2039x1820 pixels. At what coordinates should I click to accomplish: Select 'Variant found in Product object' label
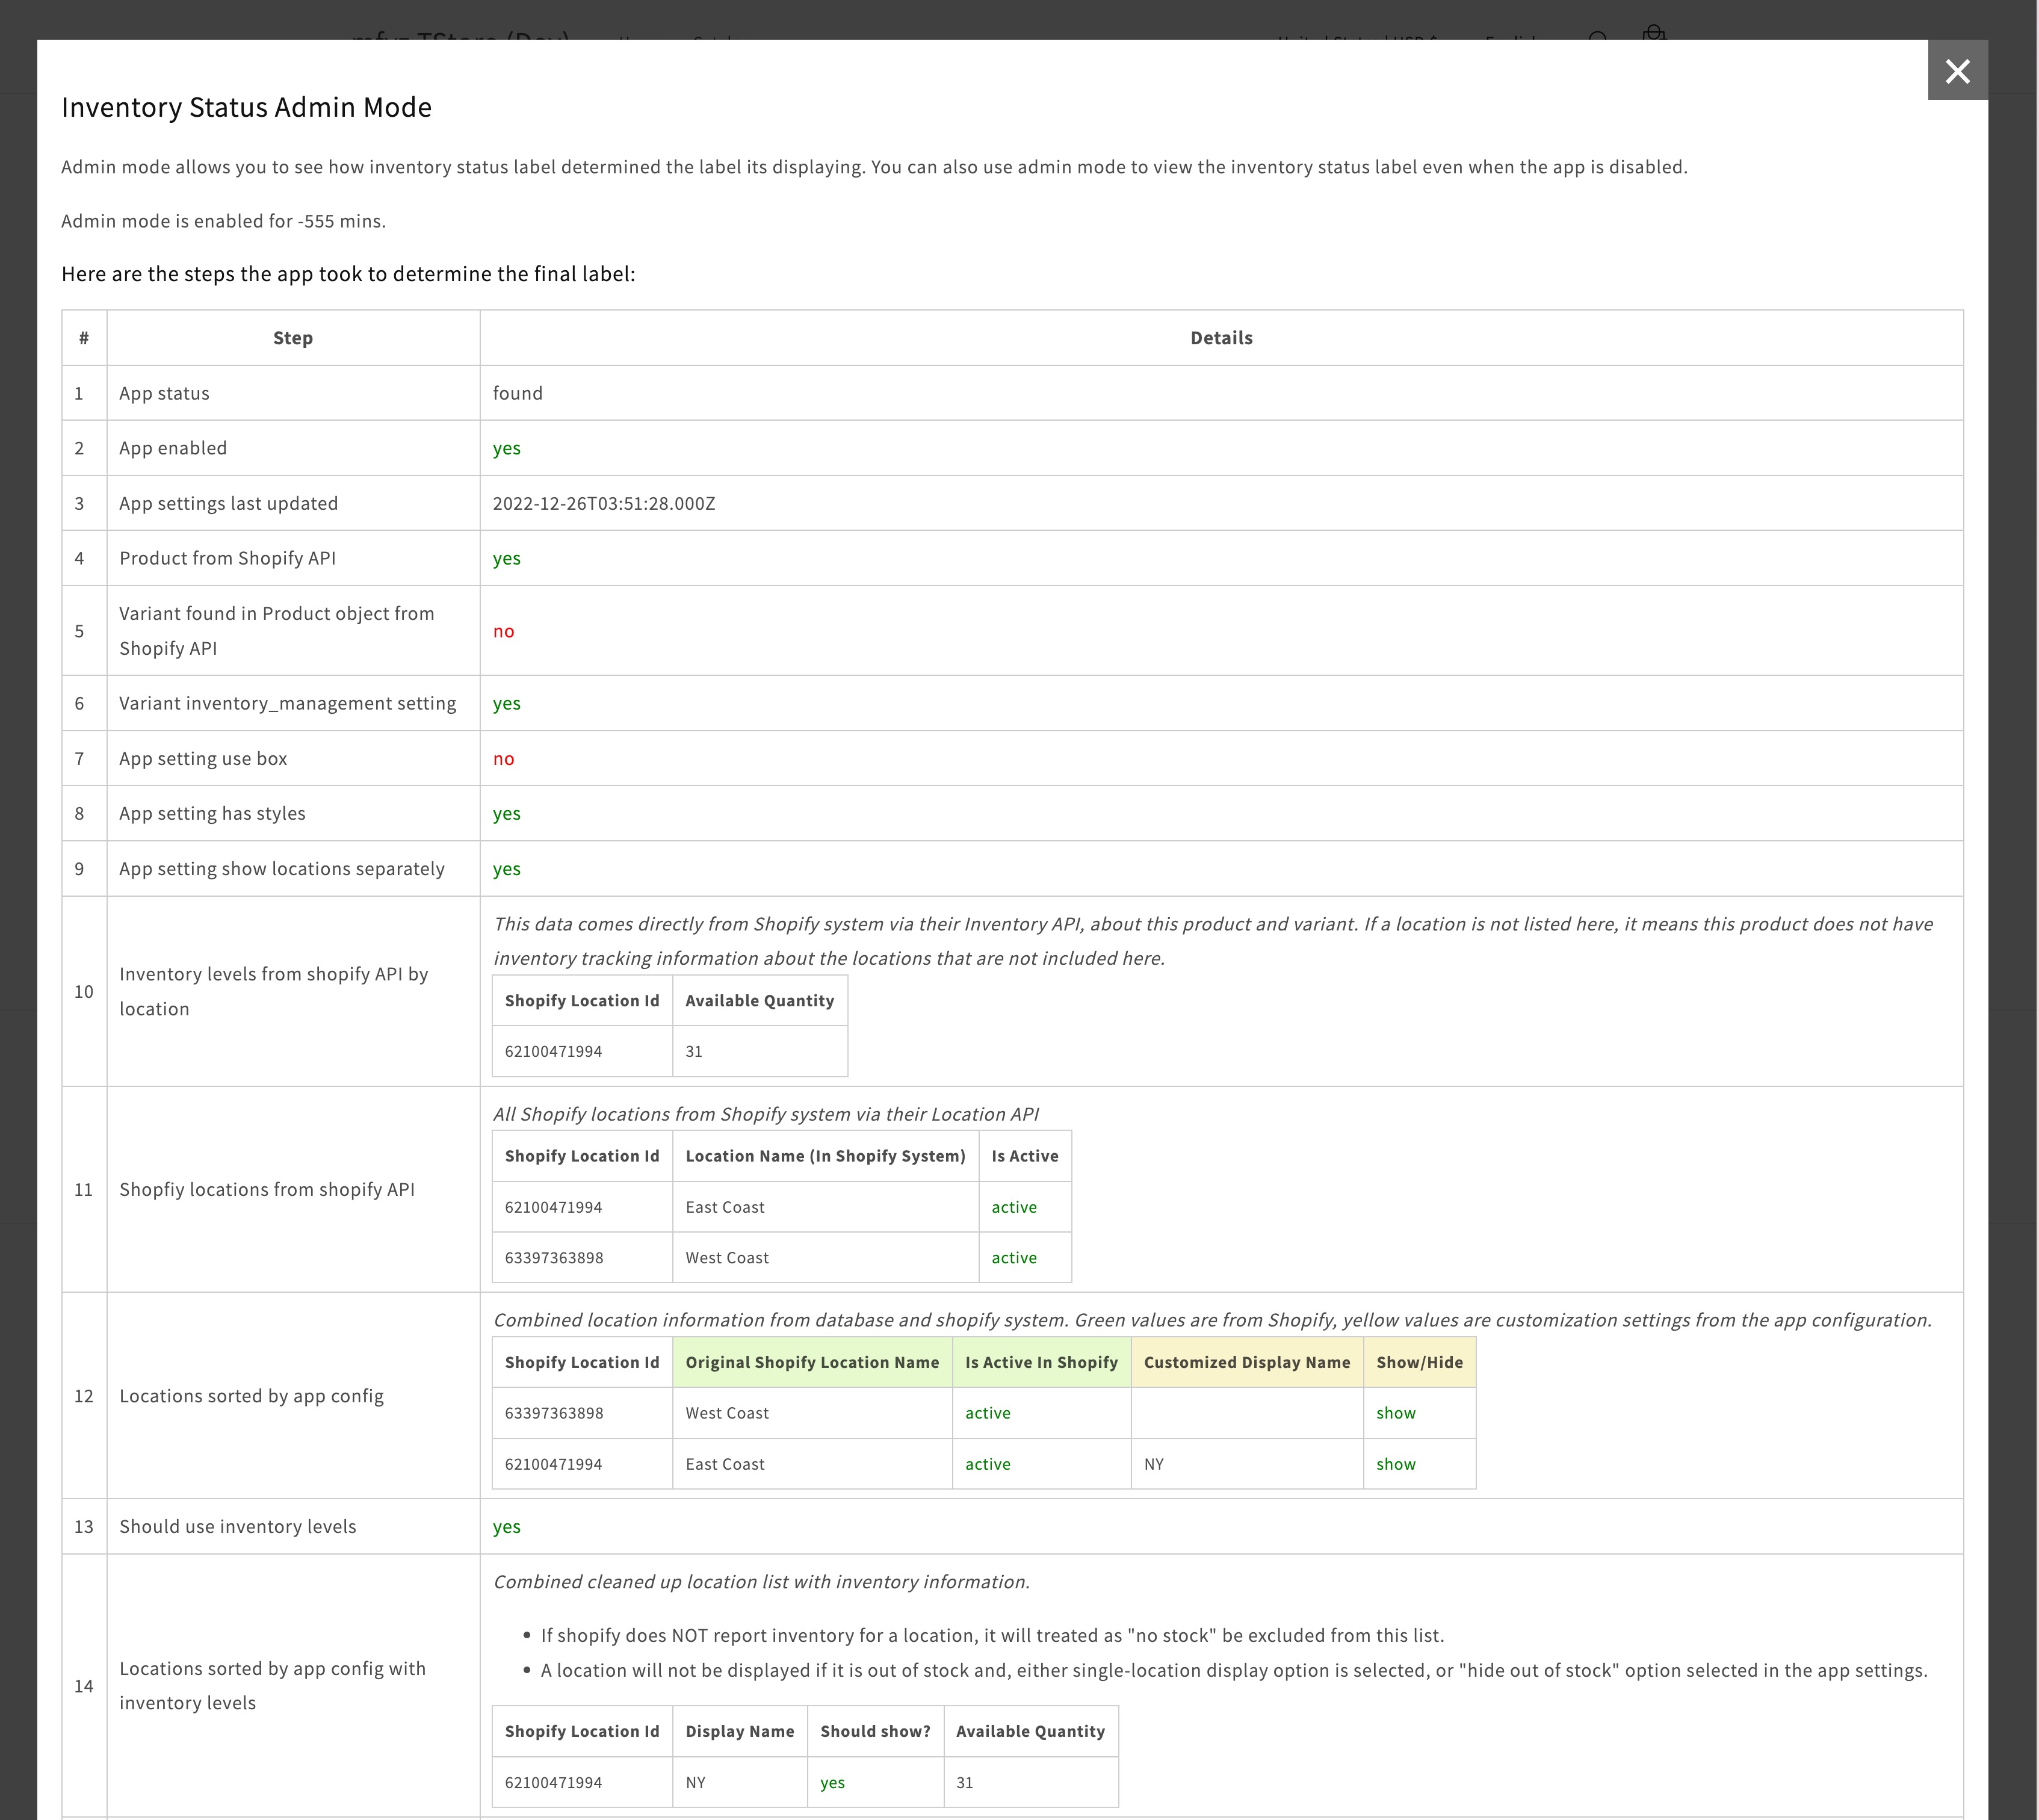(276, 630)
